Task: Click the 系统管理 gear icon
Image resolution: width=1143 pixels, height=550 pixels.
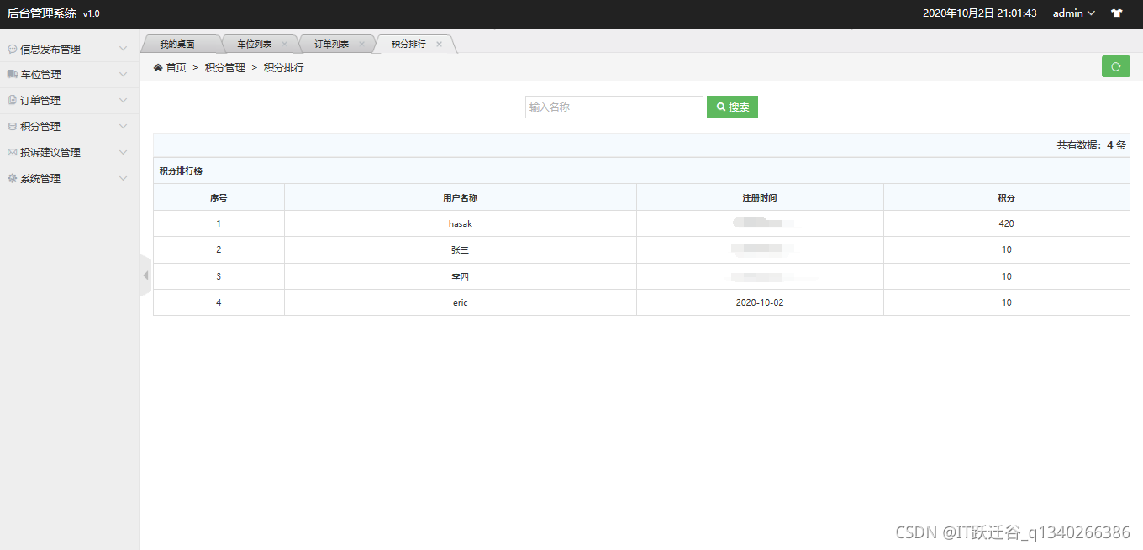Action: (12, 178)
